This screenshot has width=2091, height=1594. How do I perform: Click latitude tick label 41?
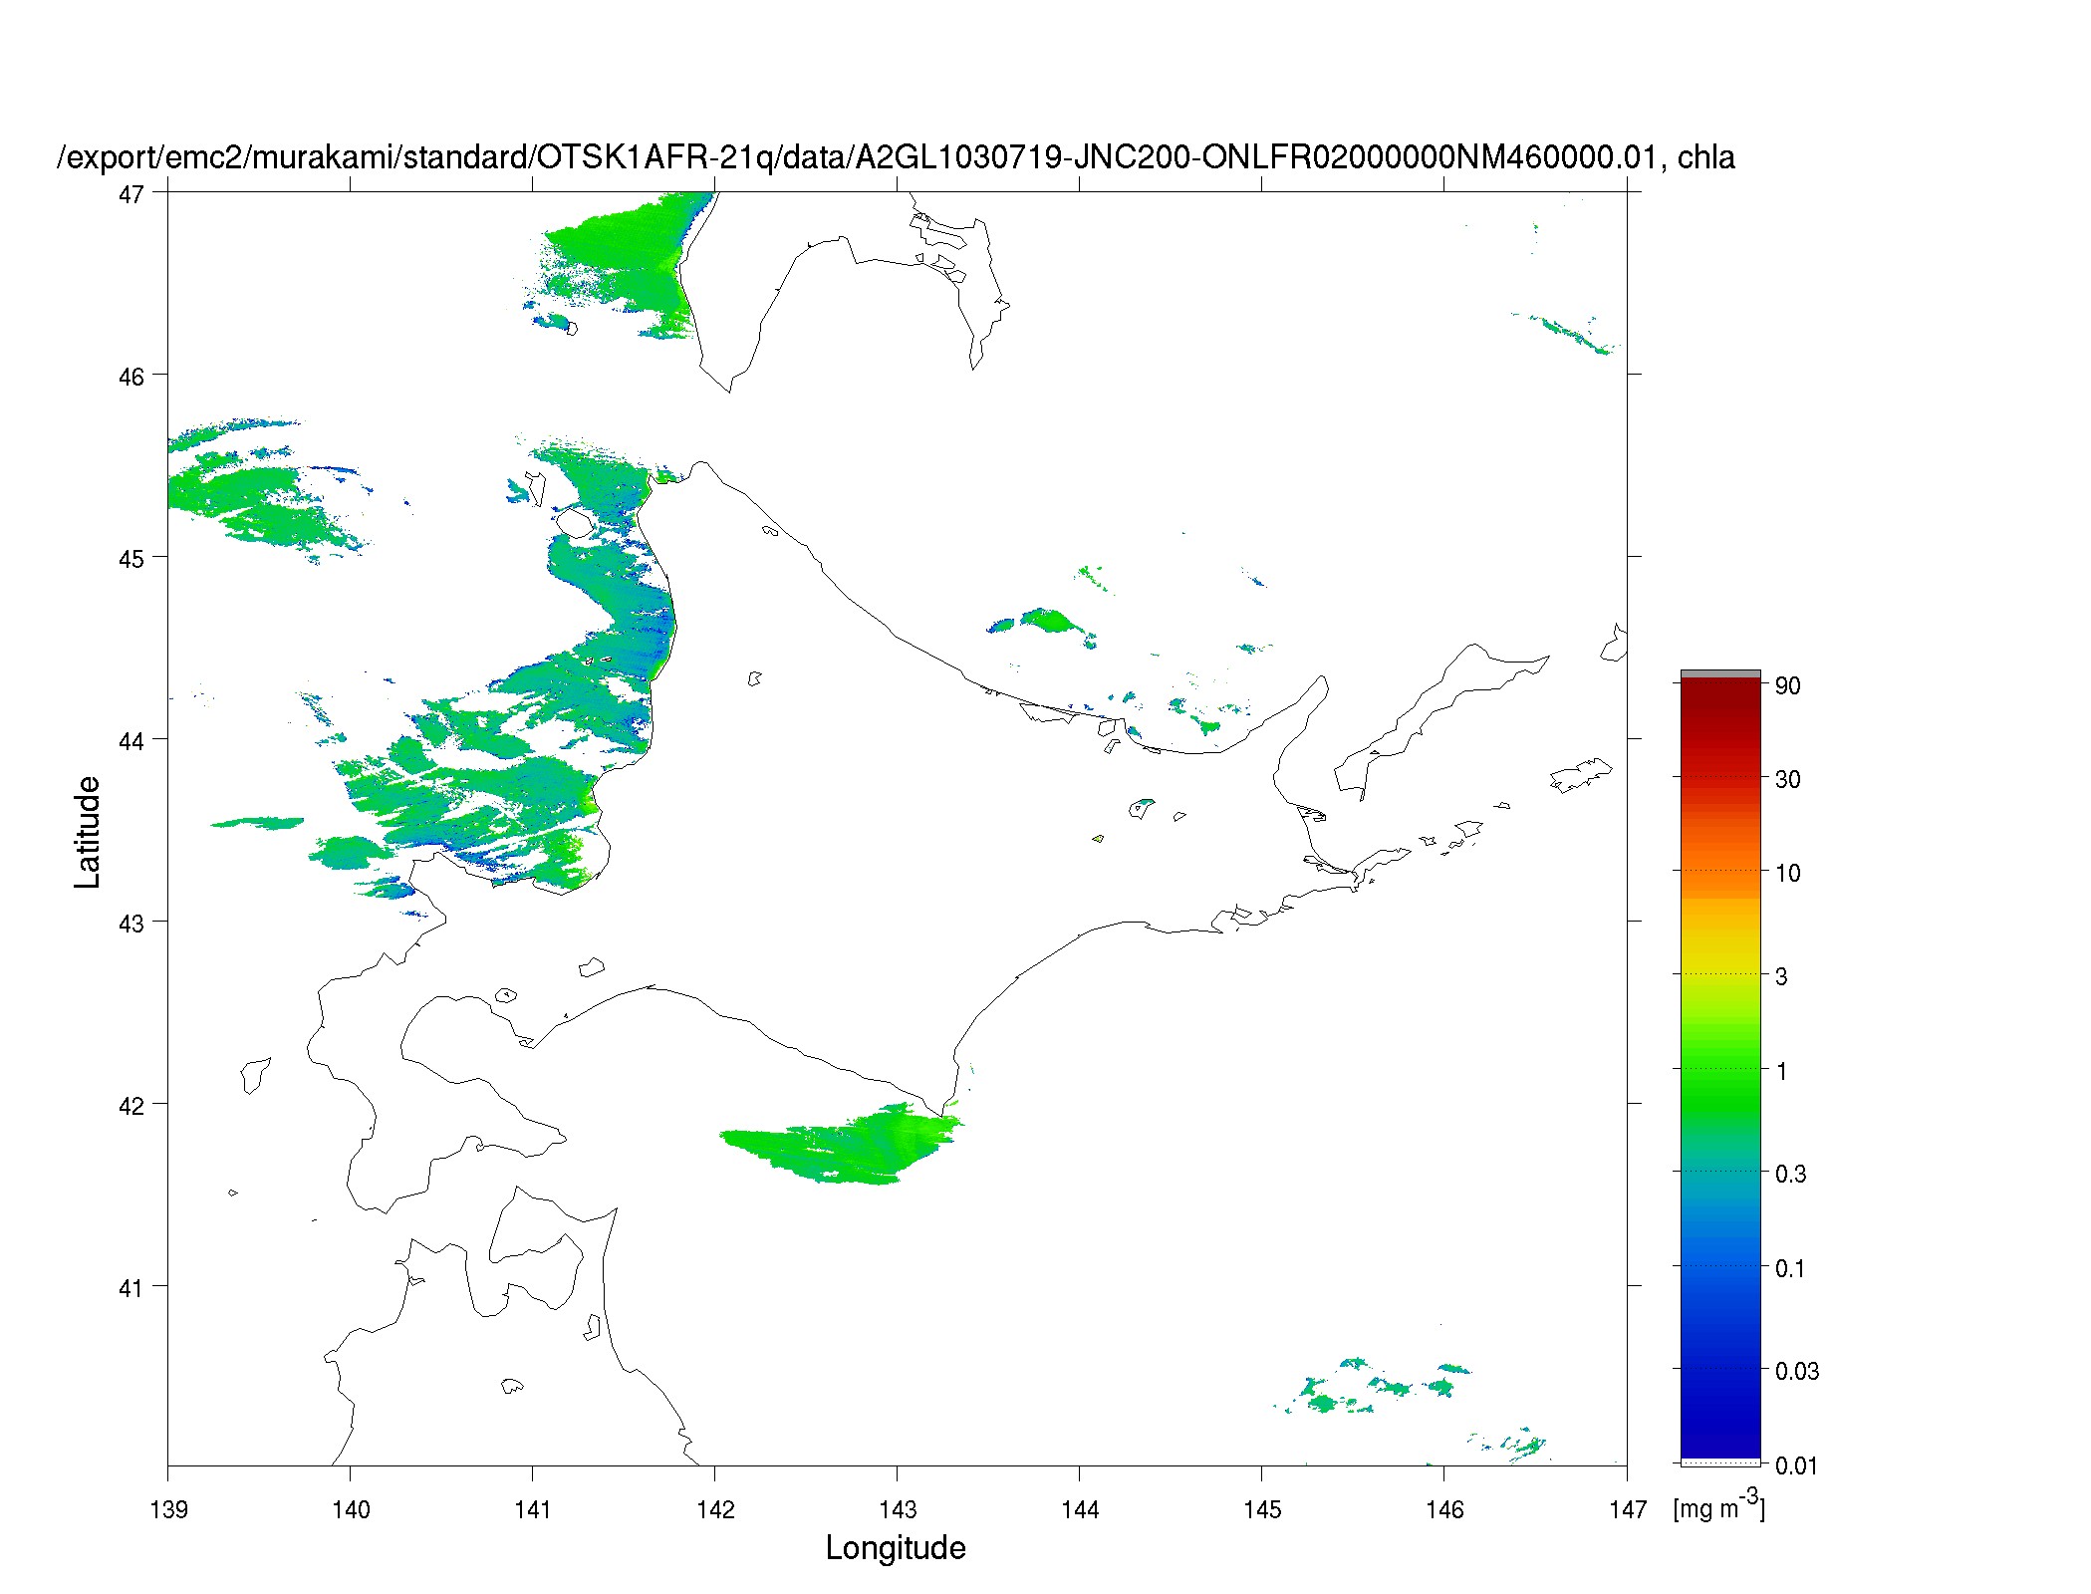131,1288
